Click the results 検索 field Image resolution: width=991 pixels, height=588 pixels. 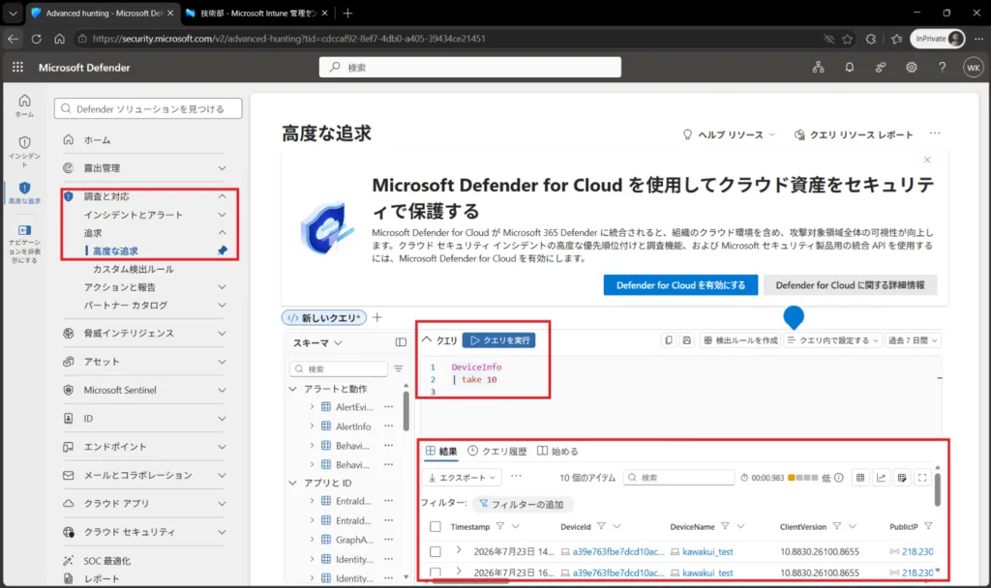click(x=678, y=478)
